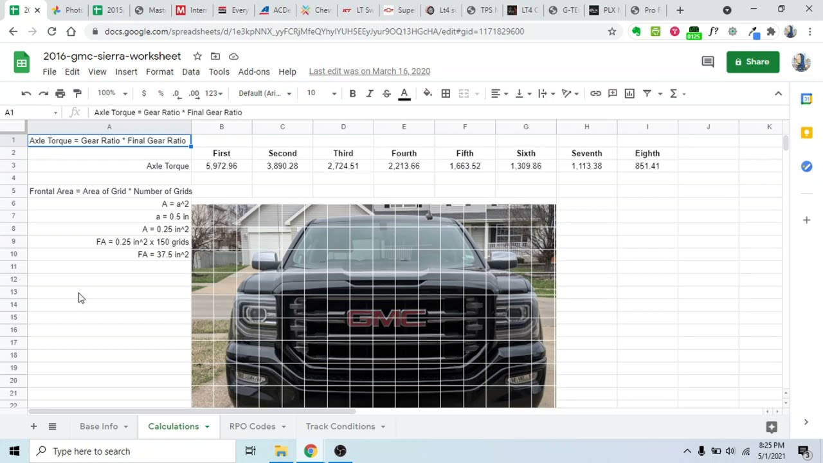Open comment history icon

[708, 62]
